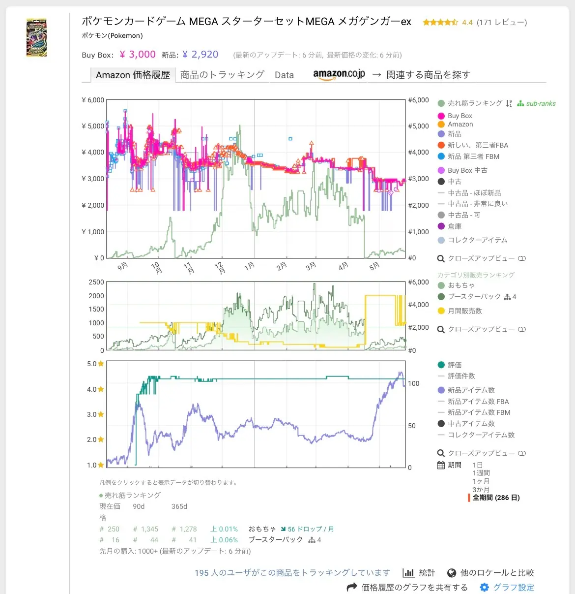
Task: Toggle 中古品 - ほぼ新品 legend entry
Action: 469,193
